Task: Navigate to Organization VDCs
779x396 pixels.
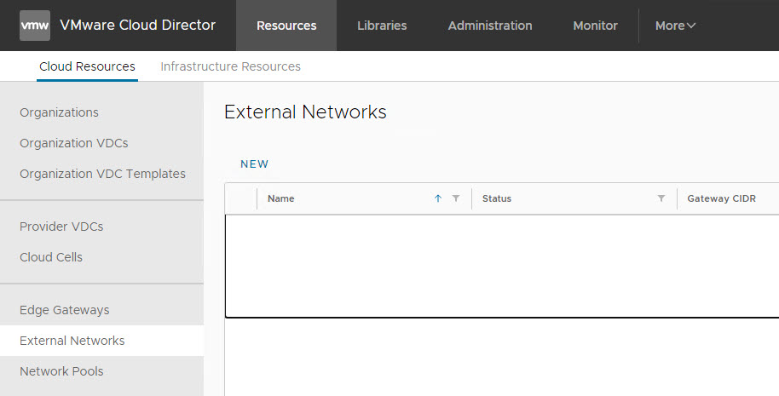Action: pyautogui.click(x=74, y=143)
